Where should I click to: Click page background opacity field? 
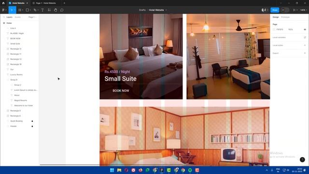291,29
